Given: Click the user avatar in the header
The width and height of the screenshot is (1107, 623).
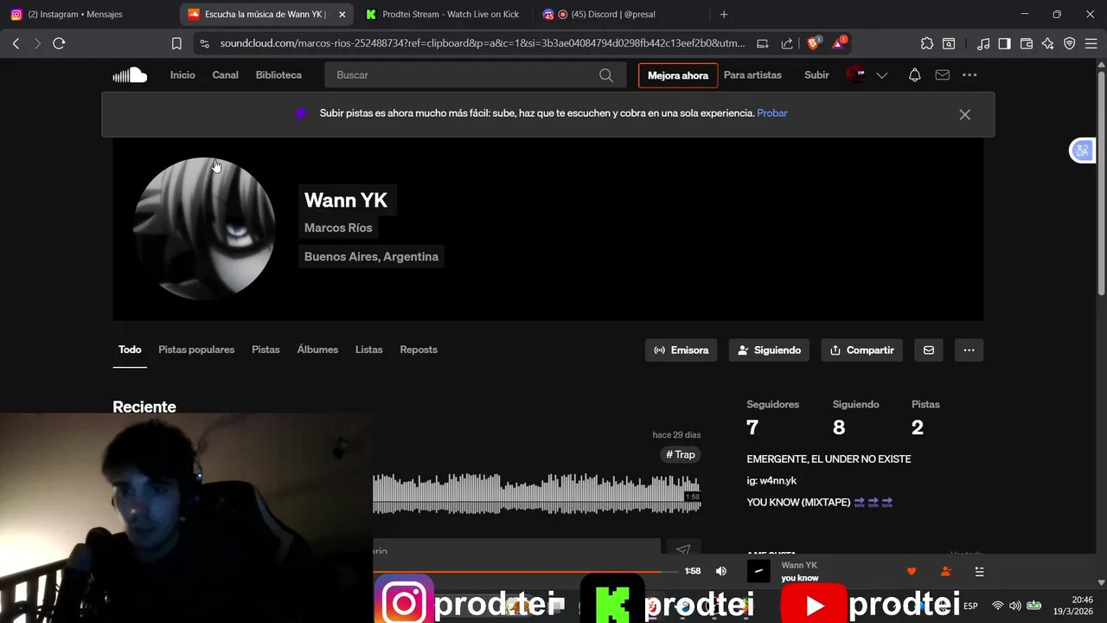Looking at the screenshot, I should (x=856, y=75).
